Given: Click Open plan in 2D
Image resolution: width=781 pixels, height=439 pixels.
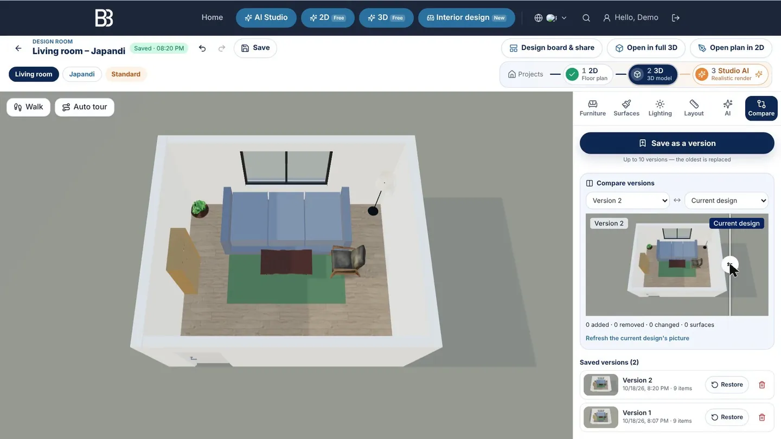Looking at the screenshot, I should (731, 48).
